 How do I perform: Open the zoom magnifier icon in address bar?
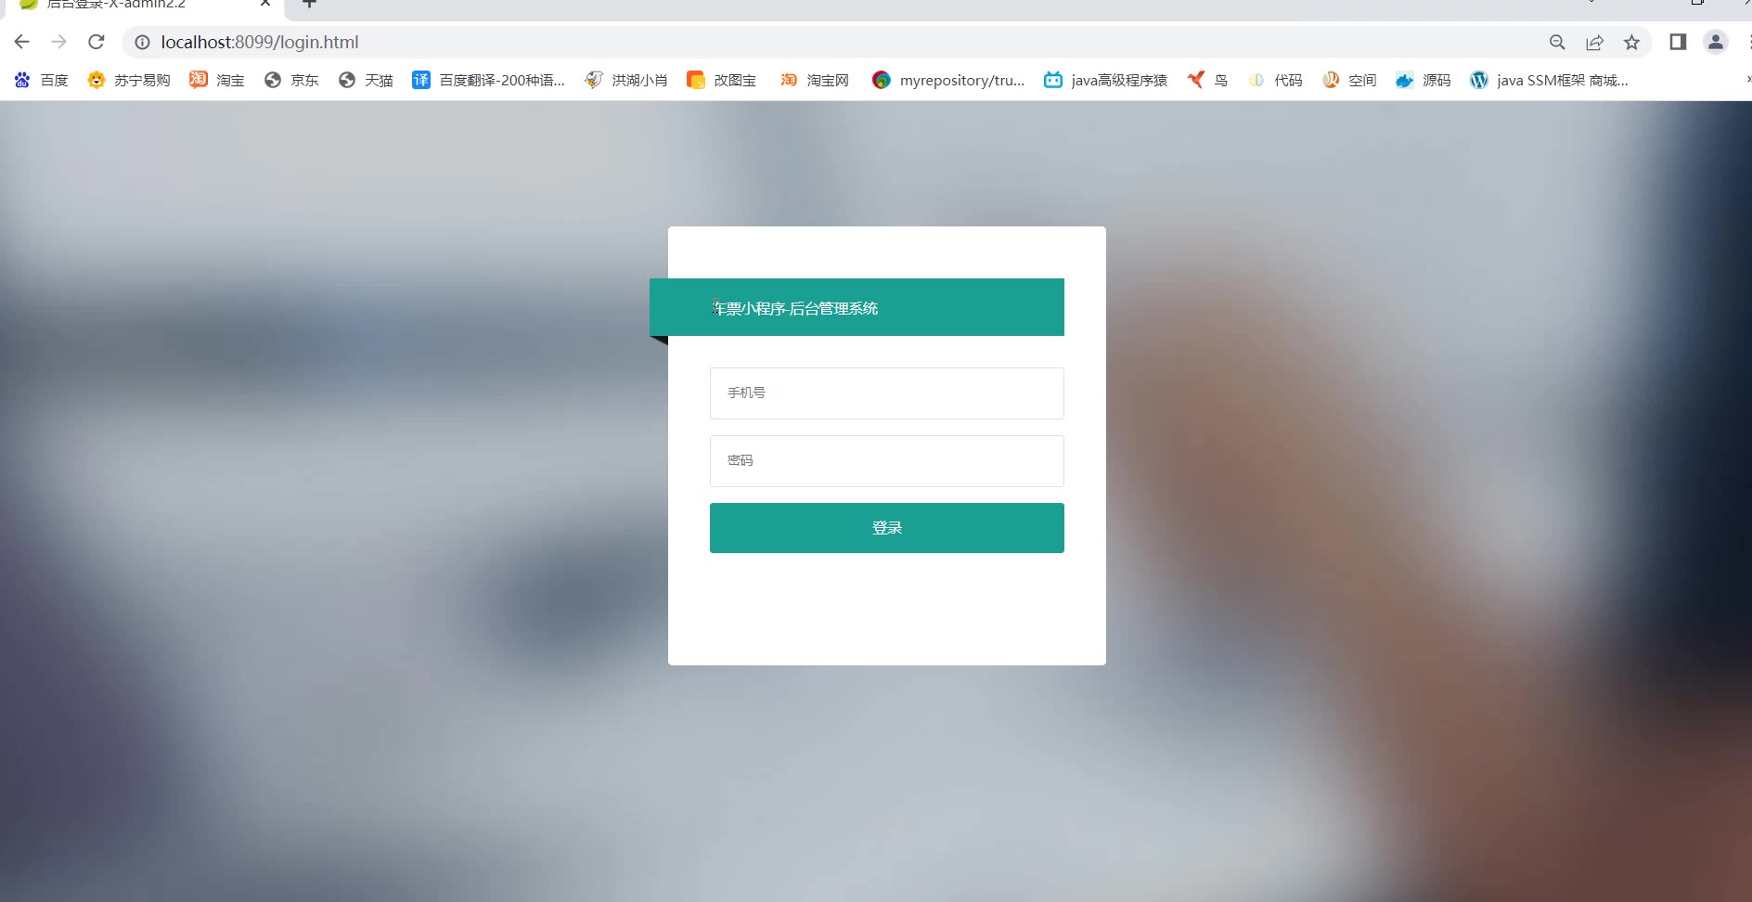point(1557,42)
